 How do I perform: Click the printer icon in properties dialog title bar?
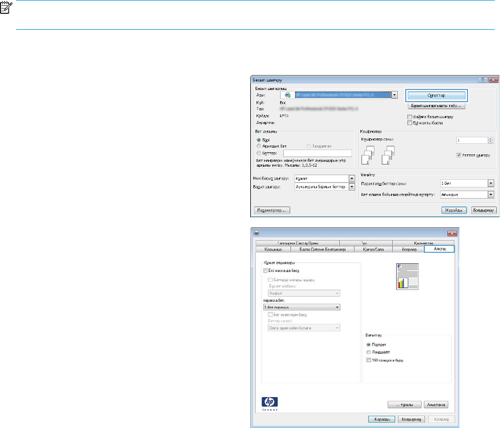click(x=256, y=233)
